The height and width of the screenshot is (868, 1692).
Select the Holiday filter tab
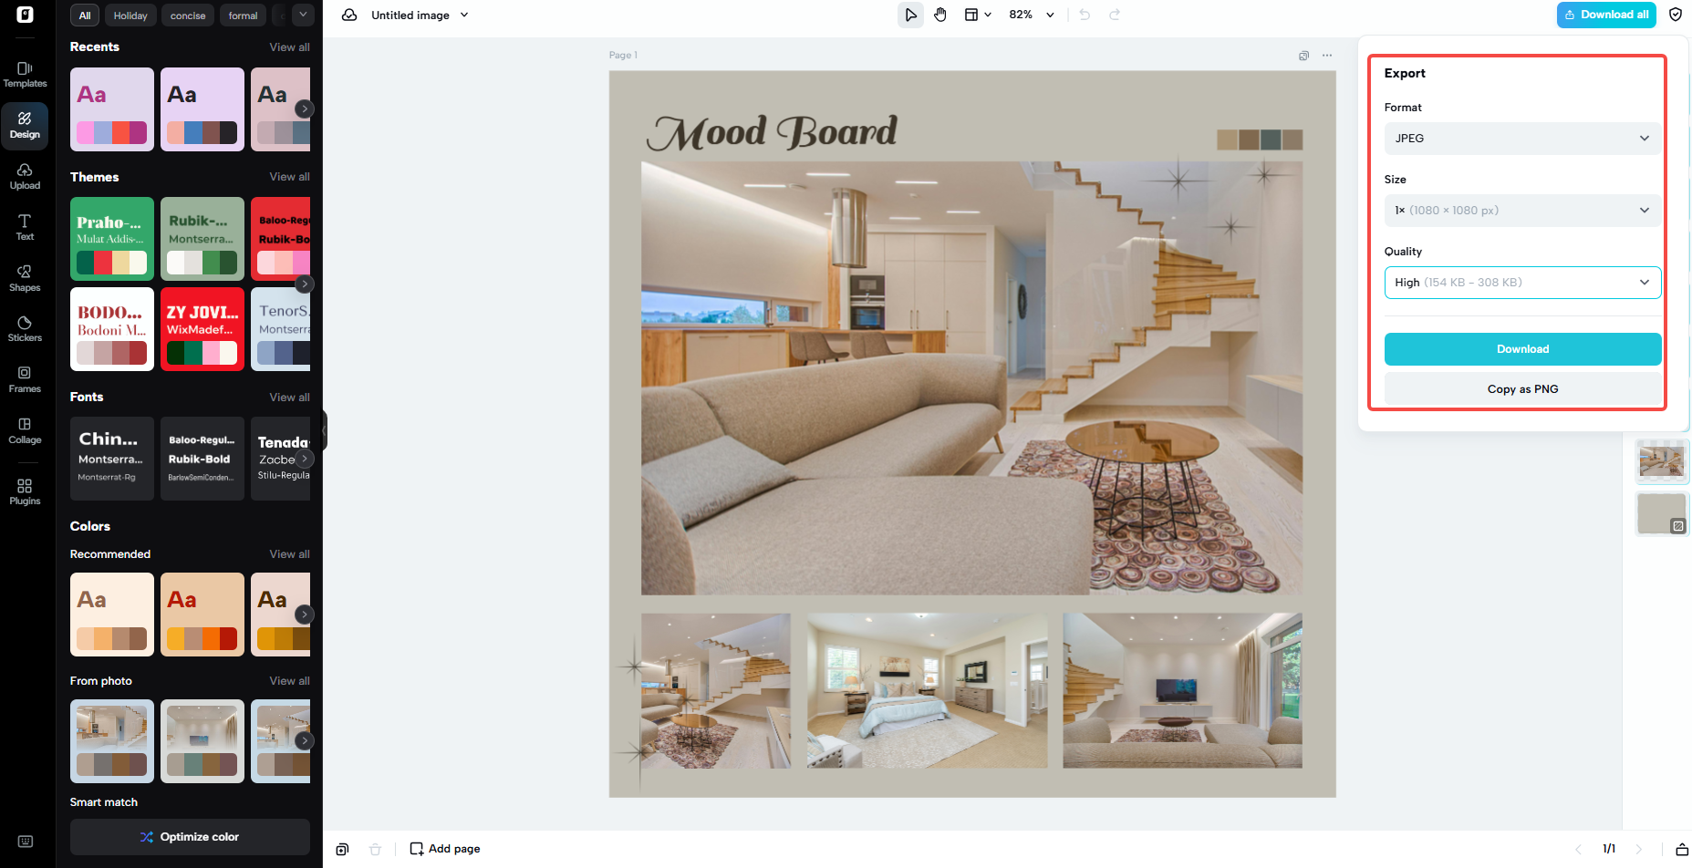130,15
